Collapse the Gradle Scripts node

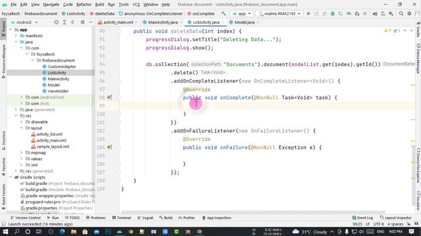[11, 178]
